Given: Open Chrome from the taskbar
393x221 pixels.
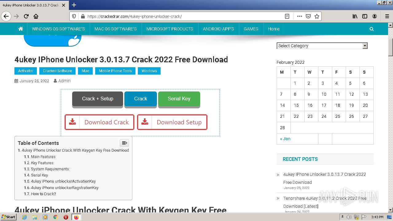Looking at the screenshot, I should [56, 217].
